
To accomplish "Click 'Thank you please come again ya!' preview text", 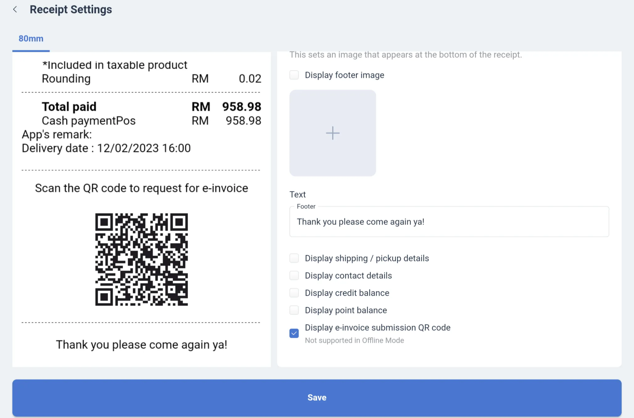I will click(141, 344).
